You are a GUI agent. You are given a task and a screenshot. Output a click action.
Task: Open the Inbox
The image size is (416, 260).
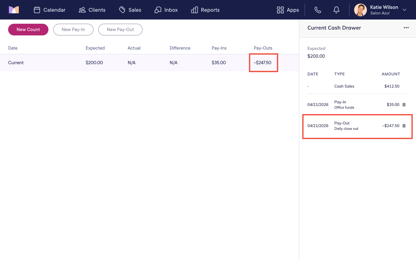tap(166, 10)
